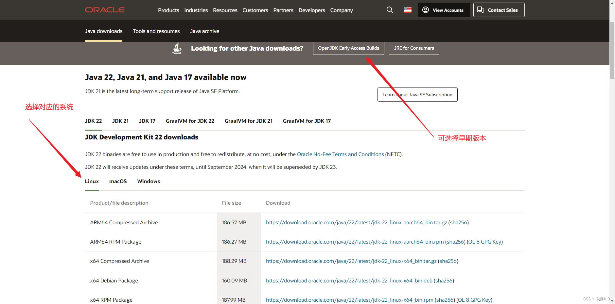
Task: Select the JDK 22 tab
Action: pyautogui.click(x=94, y=121)
